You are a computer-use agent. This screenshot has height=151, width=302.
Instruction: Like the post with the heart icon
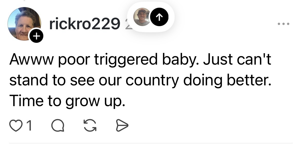tap(15, 126)
